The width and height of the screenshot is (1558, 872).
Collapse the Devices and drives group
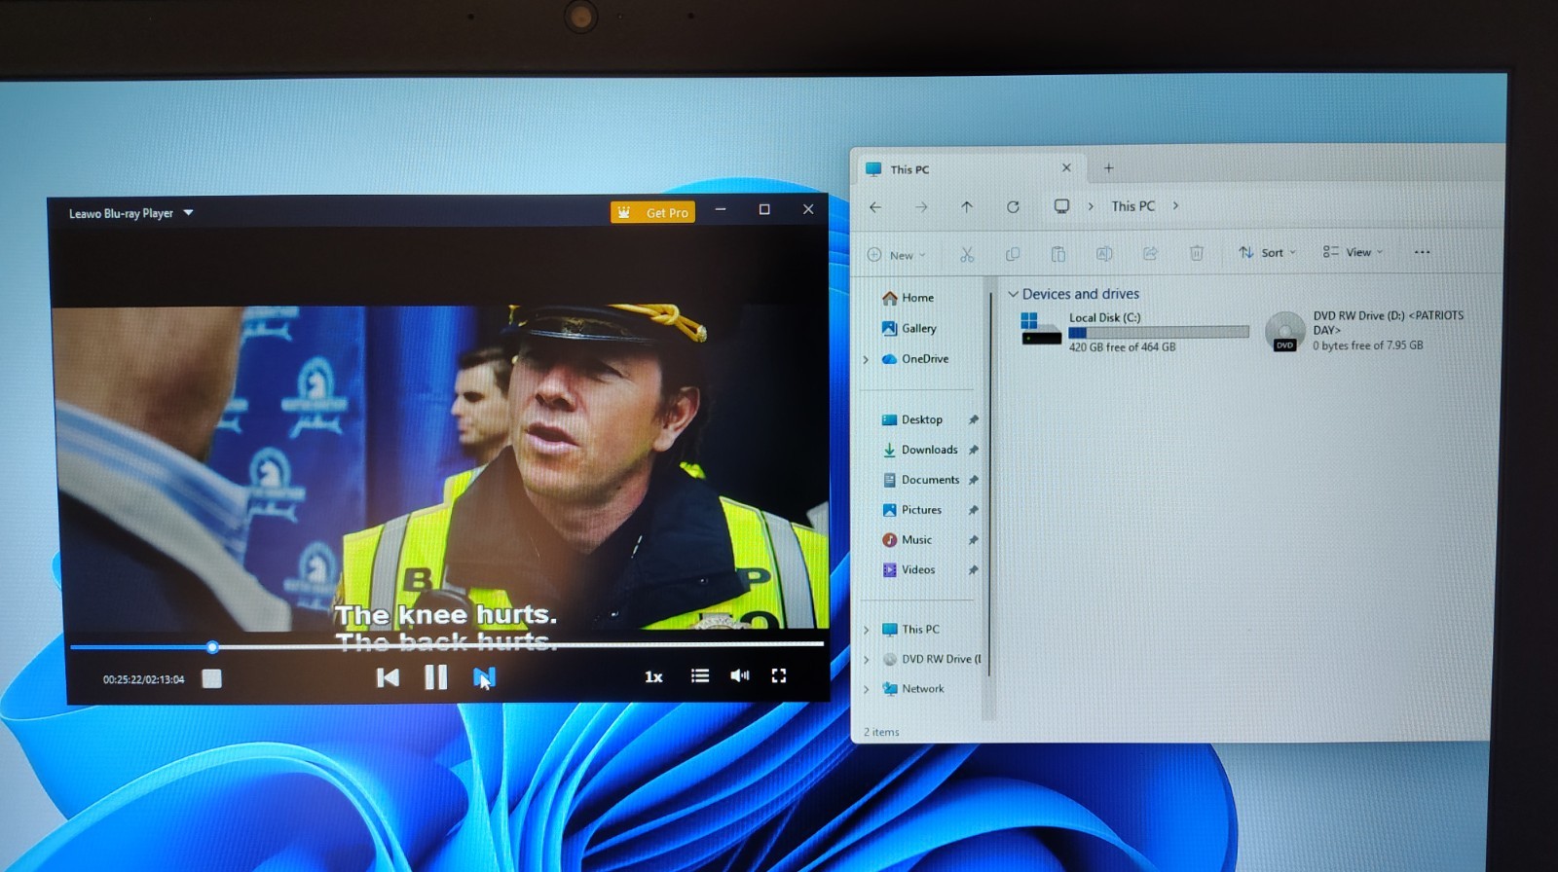coord(1013,294)
